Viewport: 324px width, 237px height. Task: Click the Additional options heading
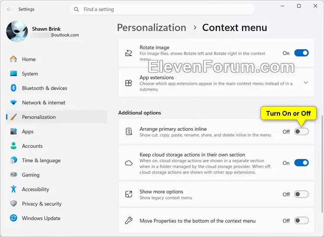tap(140, 113)
